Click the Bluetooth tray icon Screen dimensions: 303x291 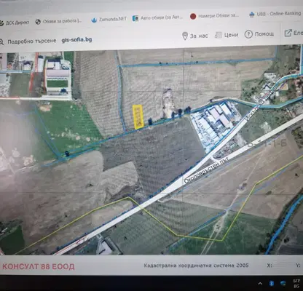[x=271, y=283]
